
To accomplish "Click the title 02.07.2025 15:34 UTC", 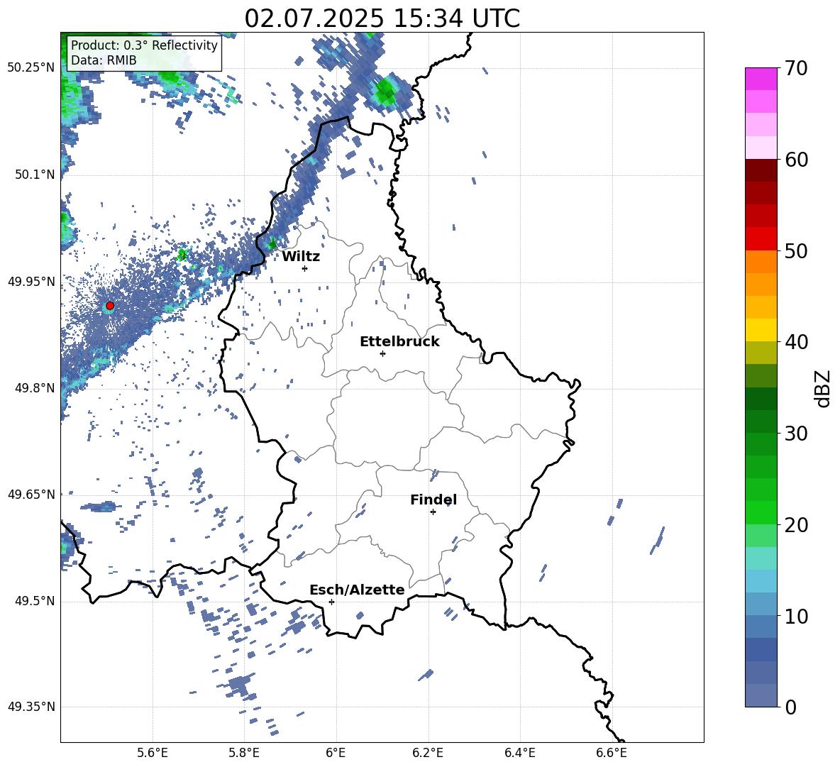I will pyautogui.click(x=382, y=18).
